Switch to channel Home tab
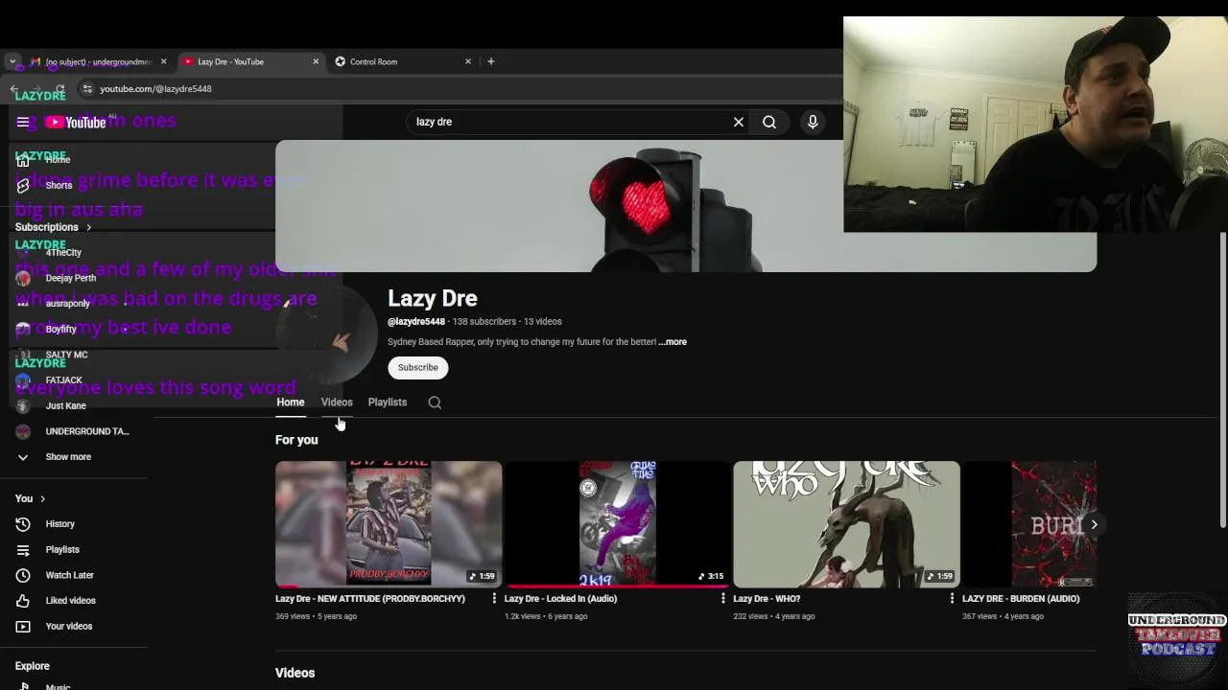Image resolution: width=1228 pixels, height=690 pixels. [x=291, y=402]
